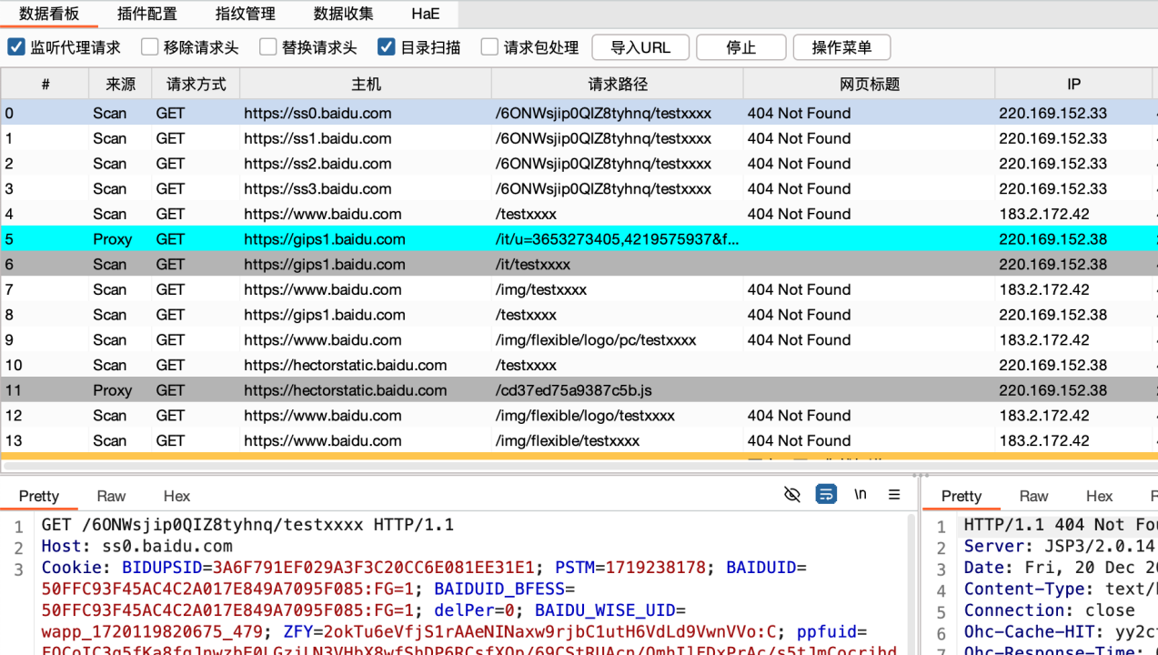Switch request view to the Raw tab
Image resolution: width=1158 pixels, height=655 pixels.
pyautogui.click(x=111, y=496)
